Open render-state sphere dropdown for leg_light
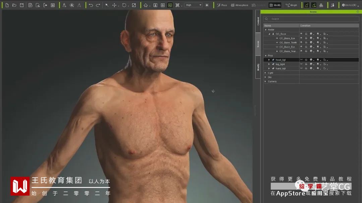This screenshot has width=362, height=203. (x=312, y=64)
